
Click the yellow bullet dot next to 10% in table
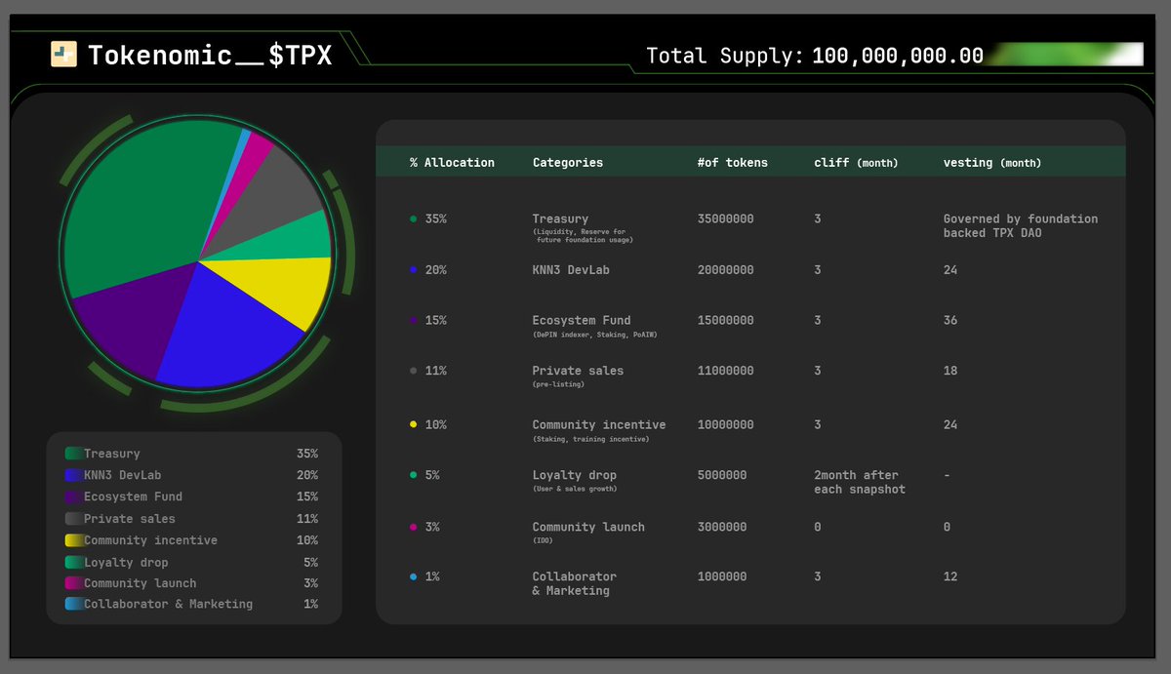[x=414, y=424]
